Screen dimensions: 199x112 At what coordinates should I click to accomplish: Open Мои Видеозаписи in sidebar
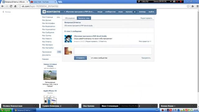(49, 26)
